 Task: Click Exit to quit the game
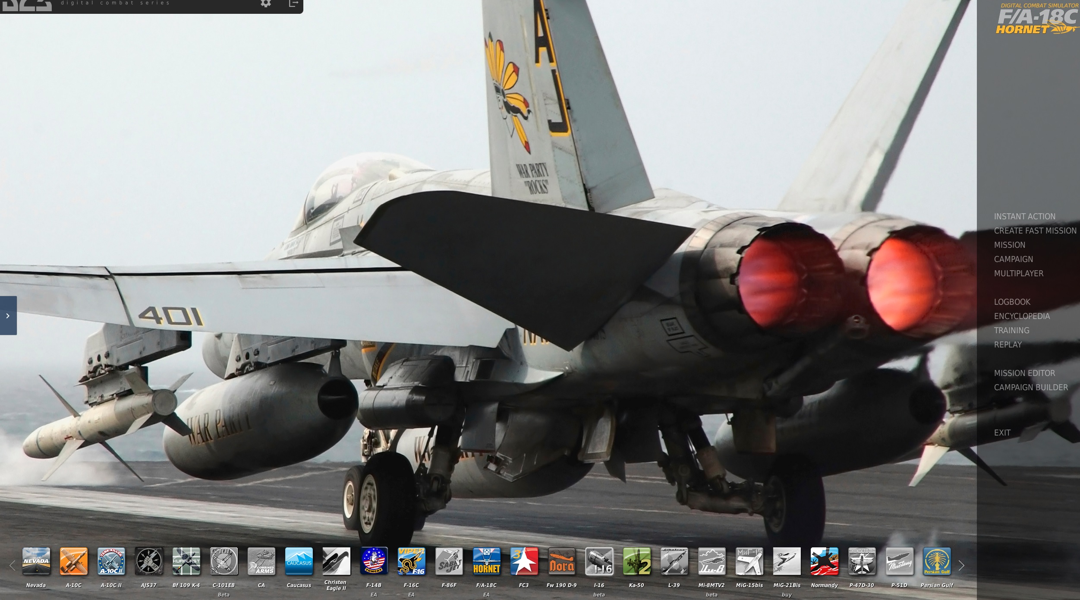(1002, 433)
